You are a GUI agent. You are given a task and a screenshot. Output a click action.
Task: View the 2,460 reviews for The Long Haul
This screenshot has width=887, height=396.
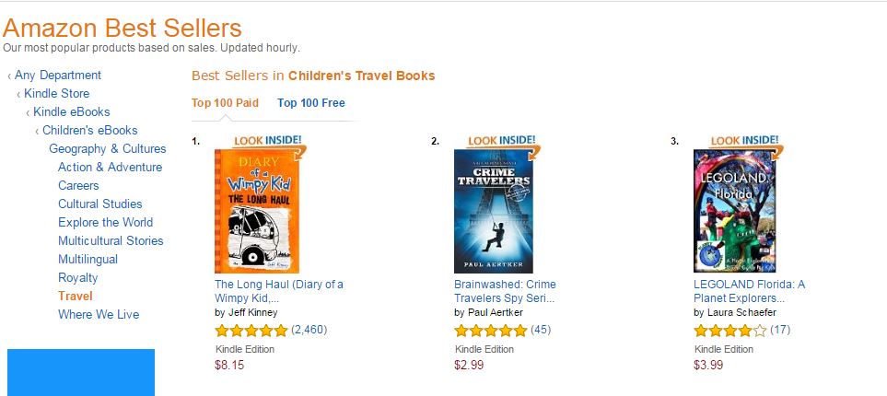point(309,330)
